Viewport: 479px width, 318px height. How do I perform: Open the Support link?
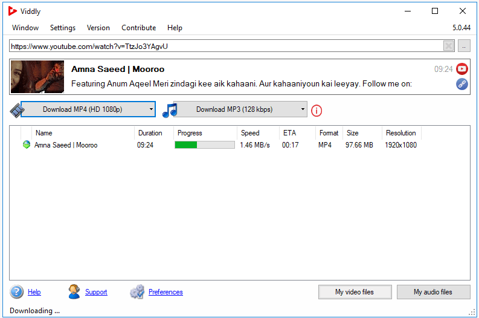coord(96,292)
